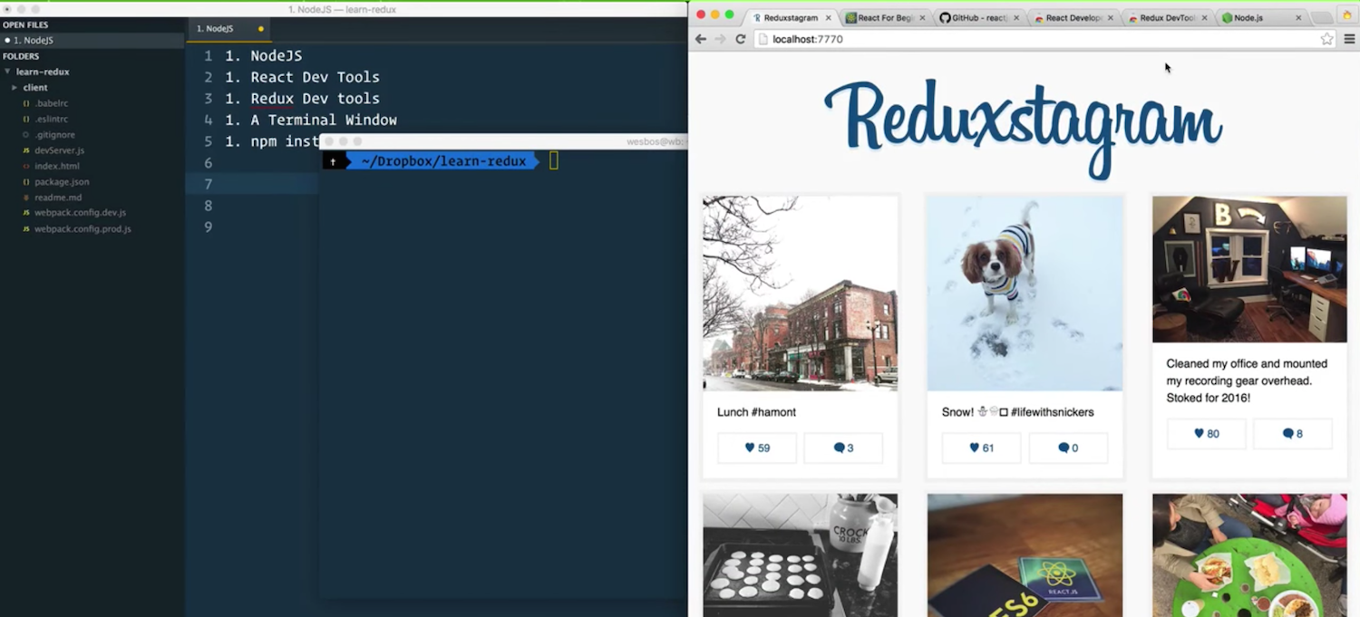Click the 'Snow! #lifewithsnickers' caption
1360x617 pixels.
click(x=1017, y=412)
